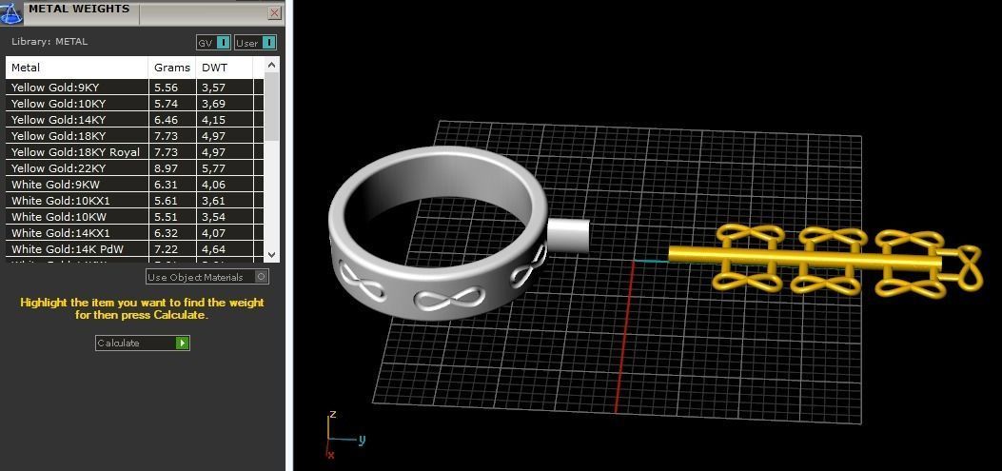
Task: Close the Metal Weights panel
Action: 274,12
